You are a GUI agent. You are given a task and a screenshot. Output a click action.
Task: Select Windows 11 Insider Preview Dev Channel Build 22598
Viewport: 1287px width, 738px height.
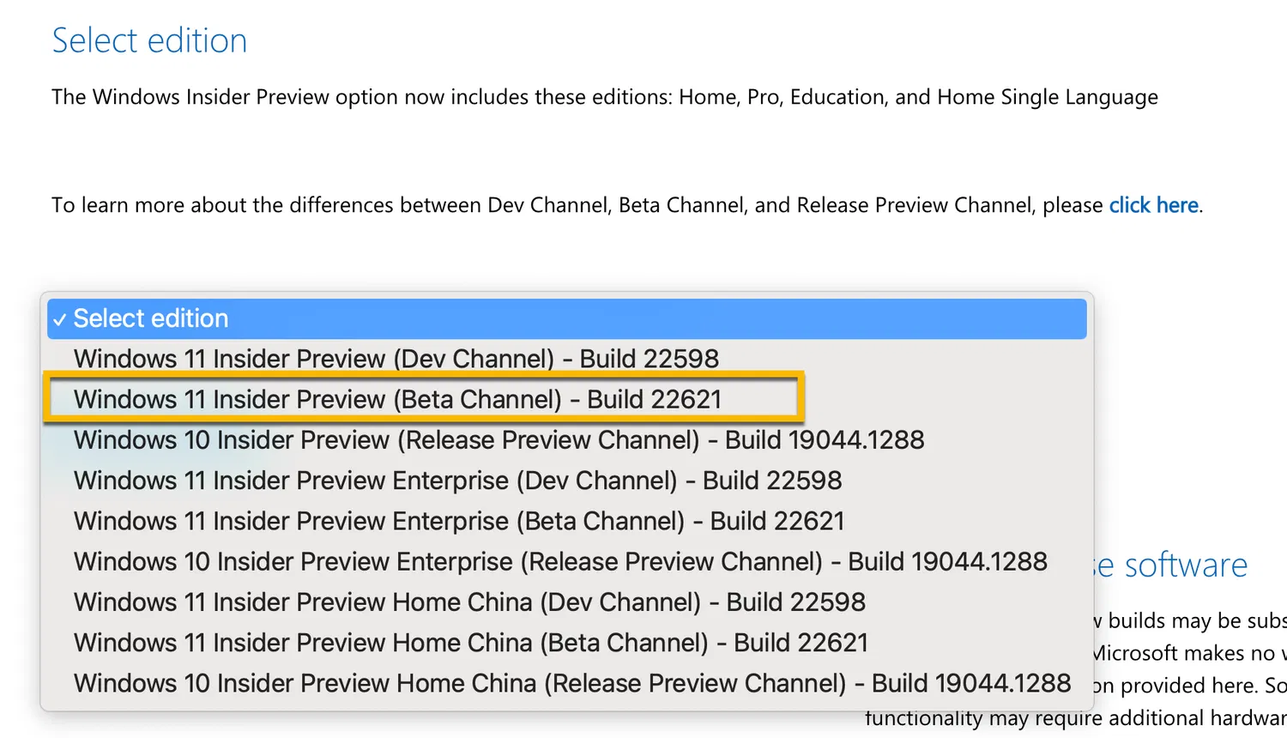click(396, 358)
